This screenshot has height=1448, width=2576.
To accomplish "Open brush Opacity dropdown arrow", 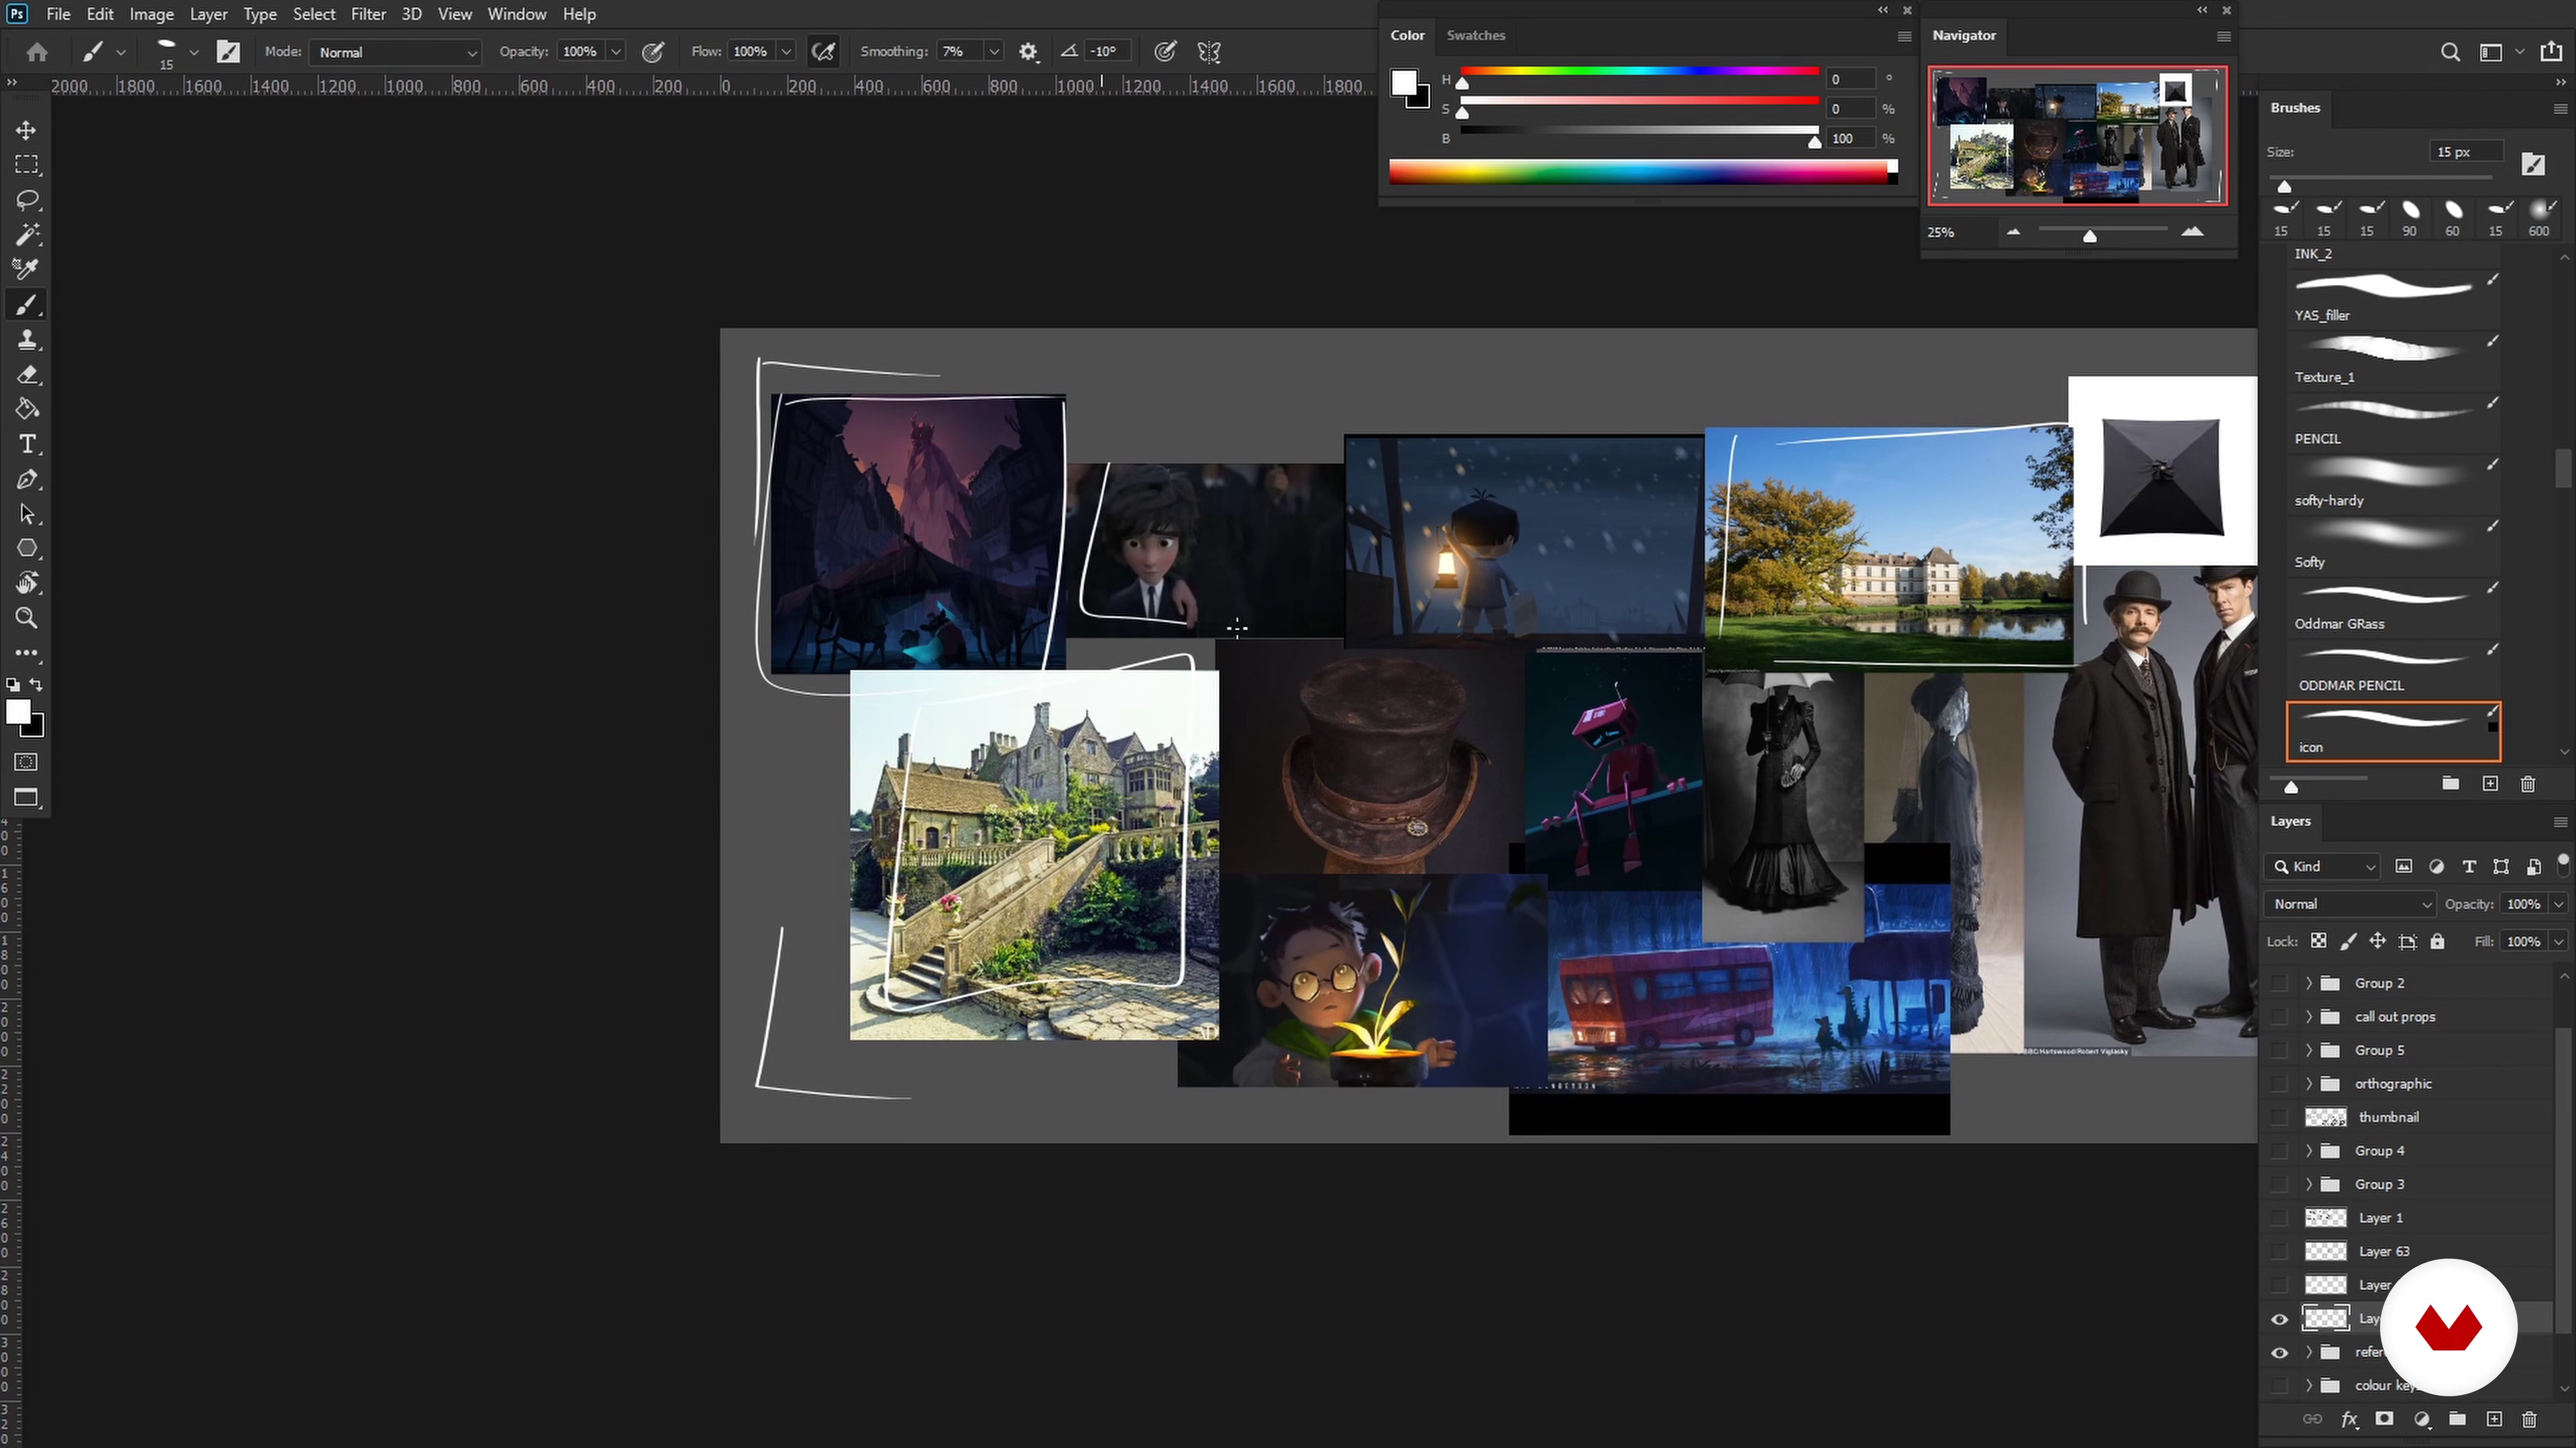I will (x=616, y=52).
